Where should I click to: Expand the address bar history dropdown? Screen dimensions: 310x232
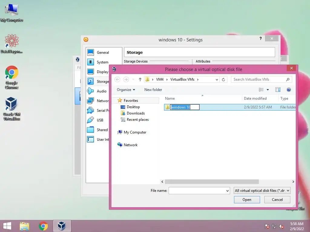click(x=217, y=79)
